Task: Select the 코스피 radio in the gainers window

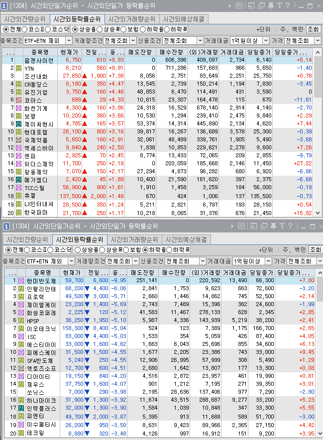Action: pos(24,29)
